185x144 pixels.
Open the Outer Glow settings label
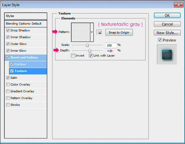pyautogui.click(x=18, y=44)
